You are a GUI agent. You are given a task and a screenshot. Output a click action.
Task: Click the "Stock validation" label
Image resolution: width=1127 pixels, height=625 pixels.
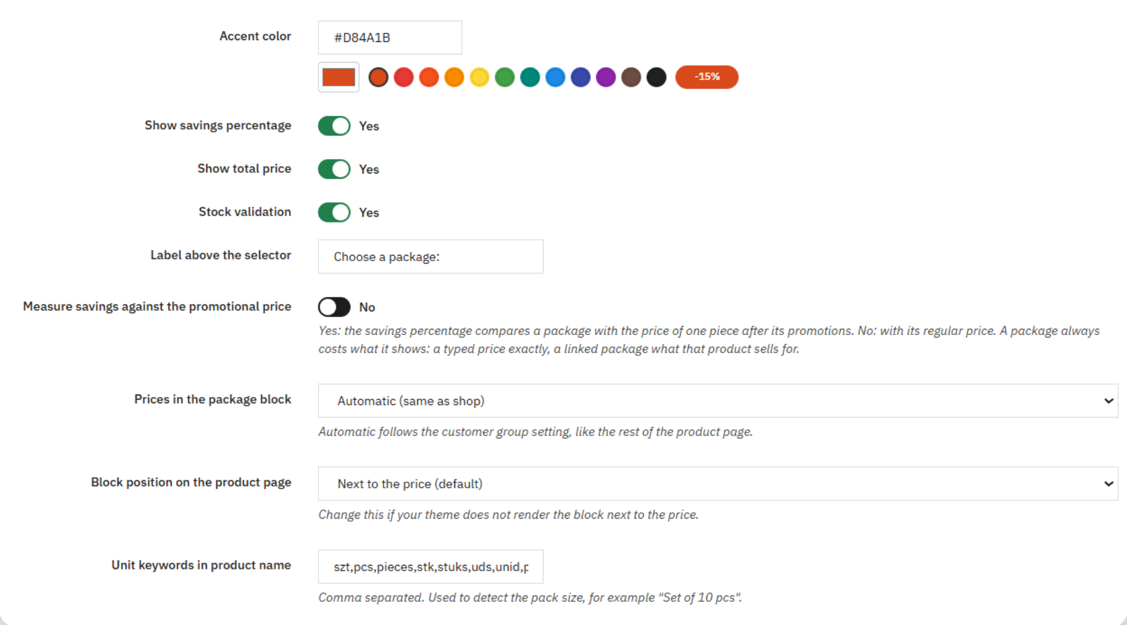point(245,212)
